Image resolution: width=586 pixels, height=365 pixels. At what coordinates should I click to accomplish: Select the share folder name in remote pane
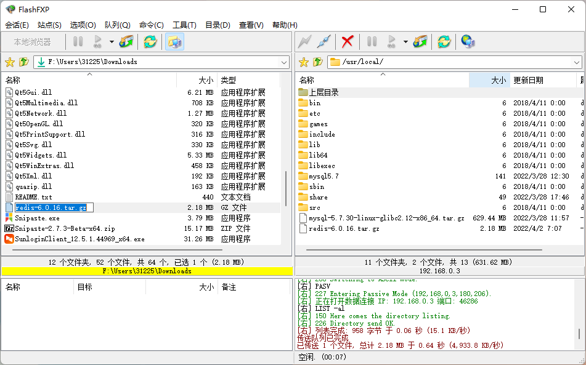[x=319, y=197]
